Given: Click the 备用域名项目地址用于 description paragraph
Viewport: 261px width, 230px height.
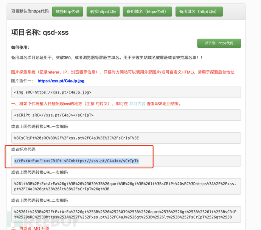Looking at the screenshot, I should pos(107,57).
